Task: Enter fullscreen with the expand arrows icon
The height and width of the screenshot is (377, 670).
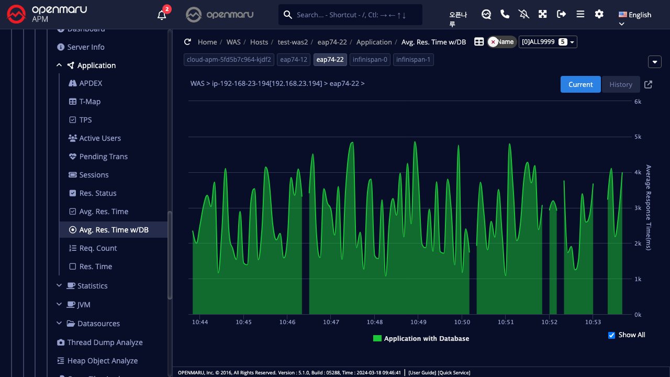Action: [x=543, y=14]
